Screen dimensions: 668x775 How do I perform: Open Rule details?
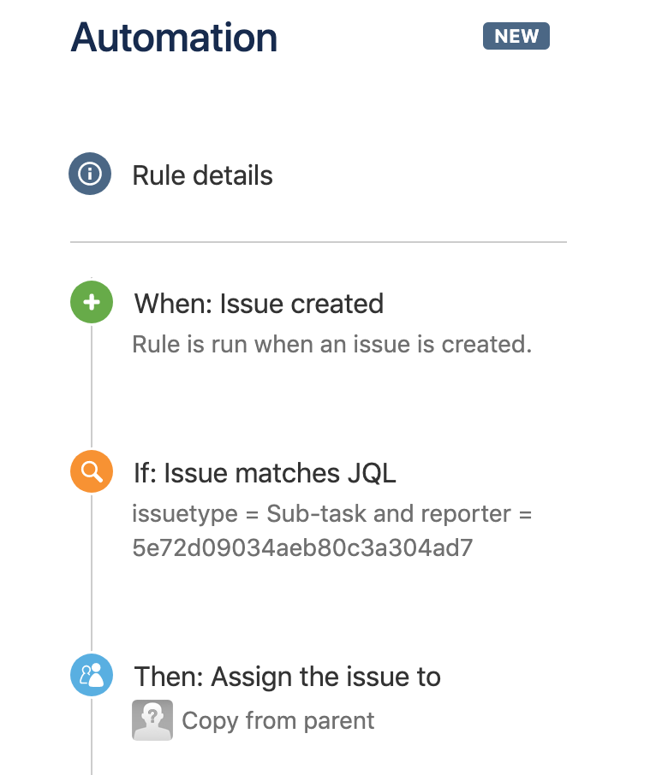coord(202,175)
